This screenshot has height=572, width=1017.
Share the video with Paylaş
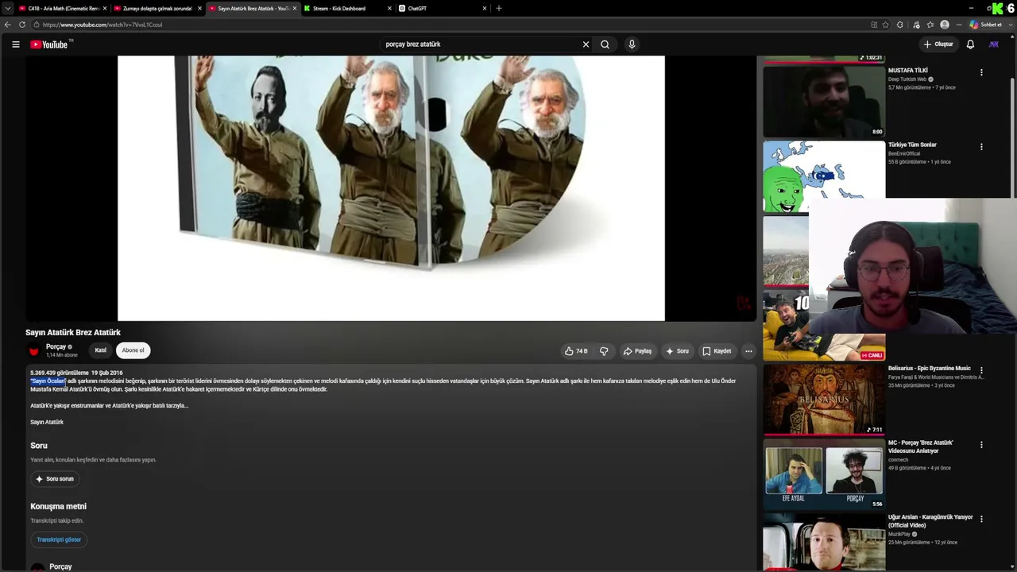point(637,351)
